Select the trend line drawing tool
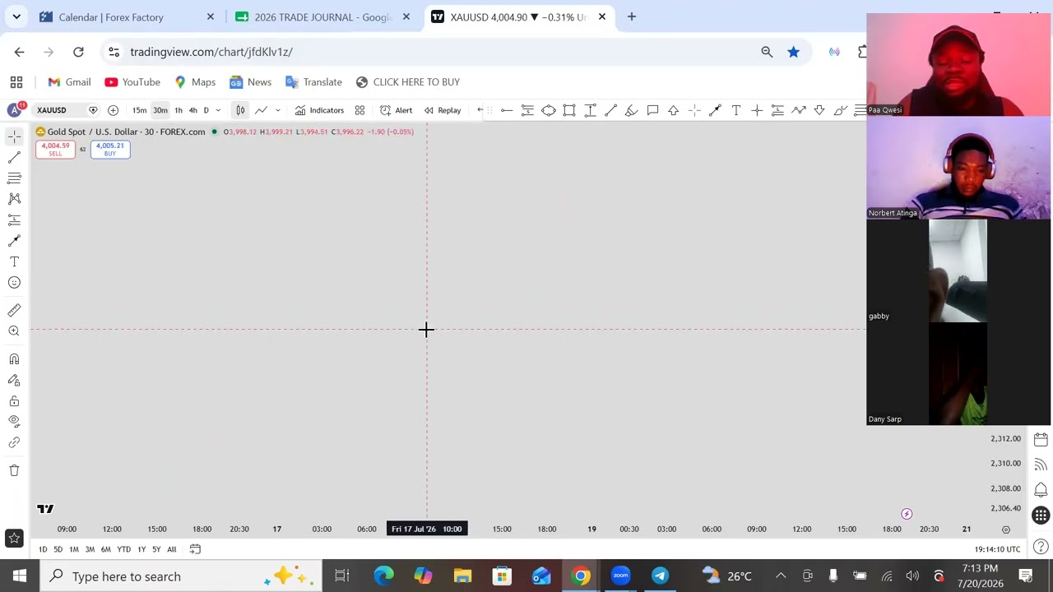This screenshot has width=1053, height=592. tap(14, 157)
